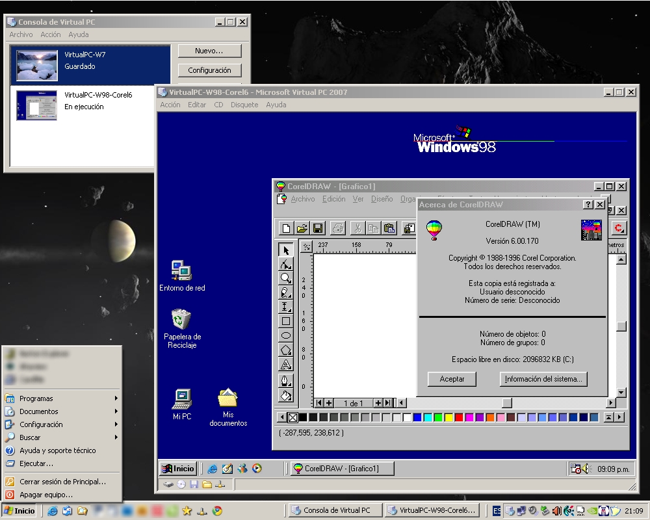Select Papelera de Reciclaje desktop icon

click(x=182, y=328)
